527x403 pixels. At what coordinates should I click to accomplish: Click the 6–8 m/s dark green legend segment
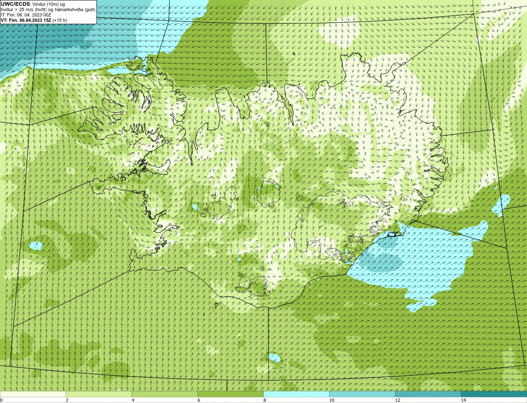click(231, 394)
